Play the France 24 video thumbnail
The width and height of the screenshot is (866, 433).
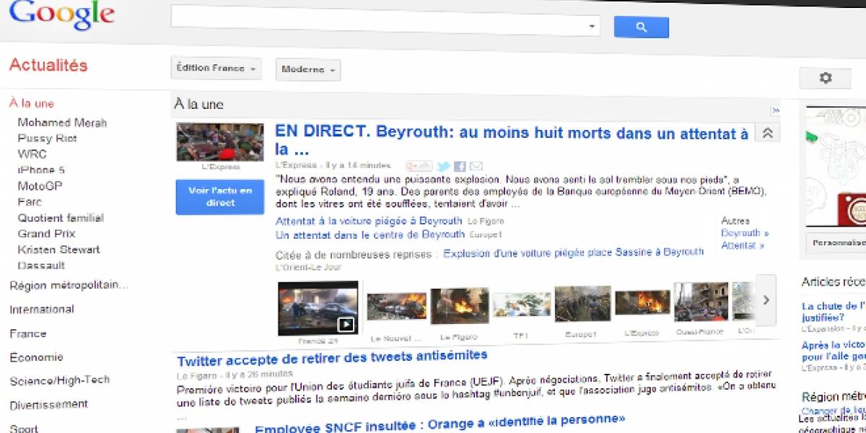pos(318,308)
